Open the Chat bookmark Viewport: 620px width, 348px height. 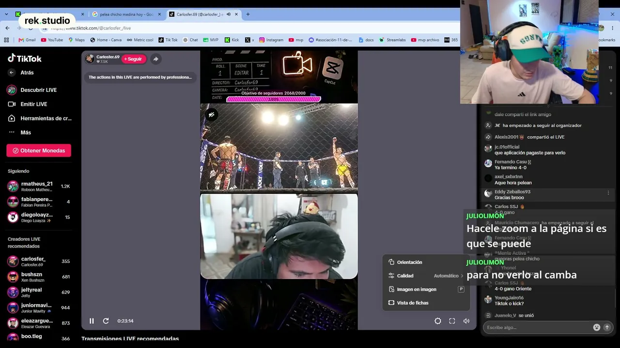[190, 40]
